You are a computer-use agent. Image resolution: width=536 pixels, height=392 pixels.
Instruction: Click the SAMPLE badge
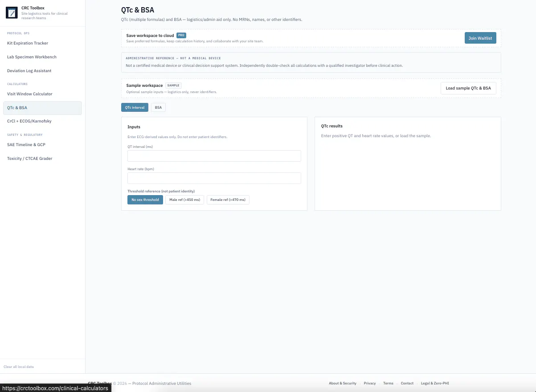[x=173, y=85]
